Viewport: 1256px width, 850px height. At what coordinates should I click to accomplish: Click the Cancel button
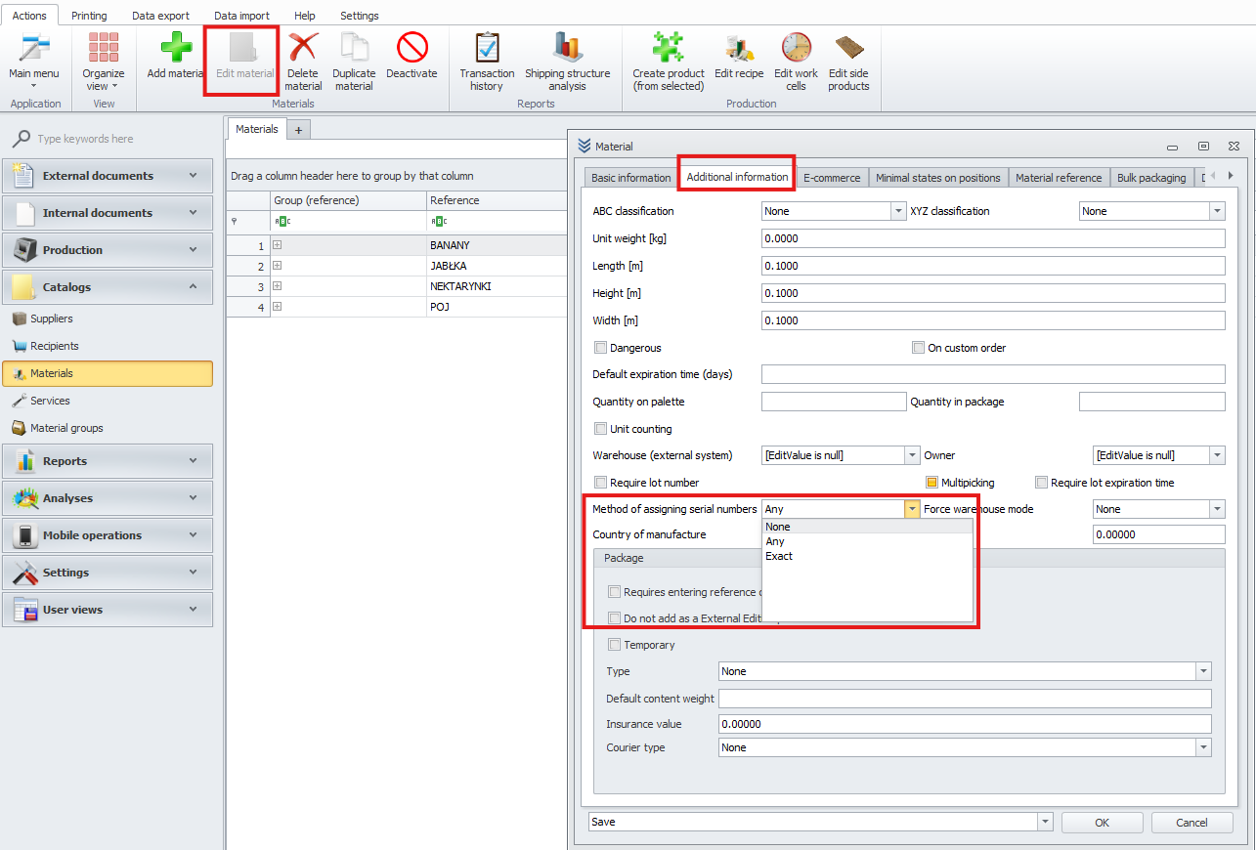(x=1191, y=823)
